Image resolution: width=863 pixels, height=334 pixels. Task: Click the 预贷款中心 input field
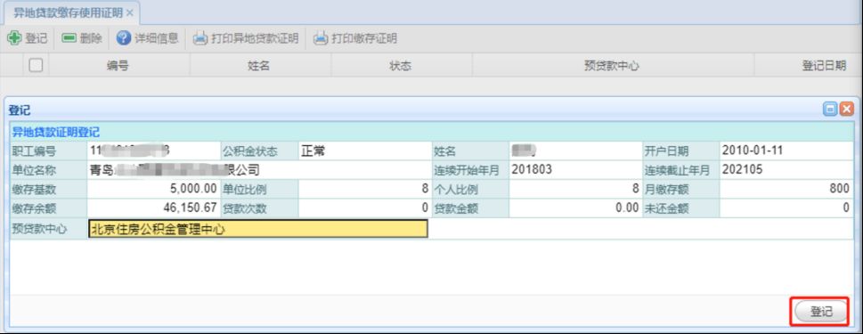pos(258,229)
